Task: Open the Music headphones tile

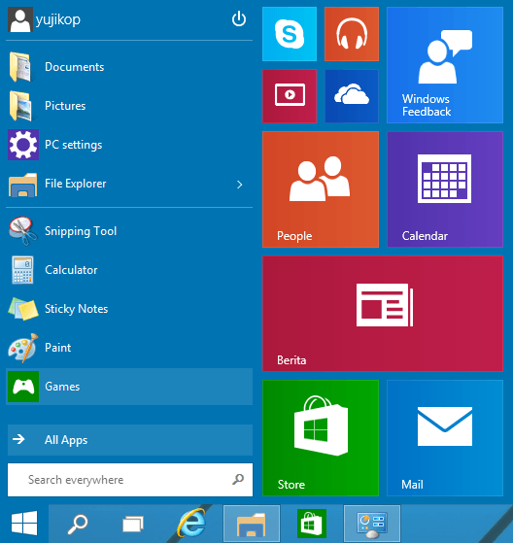Action: coord(352,34)
